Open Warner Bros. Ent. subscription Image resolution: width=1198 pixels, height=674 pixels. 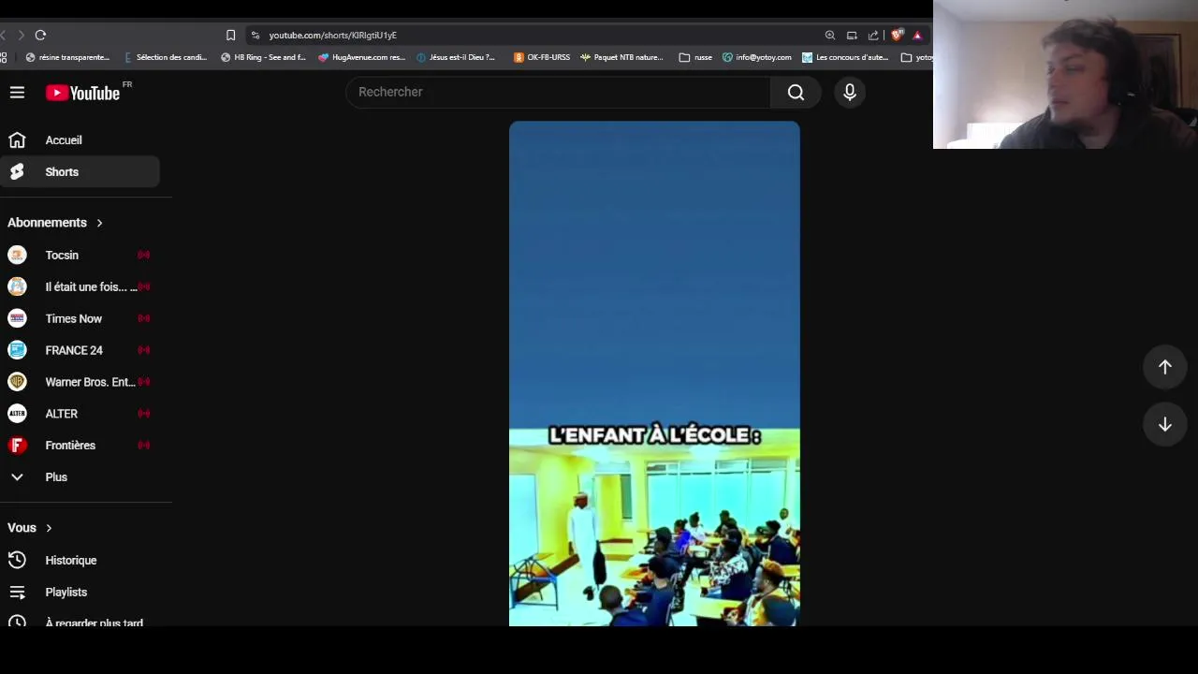coord(80,382)
